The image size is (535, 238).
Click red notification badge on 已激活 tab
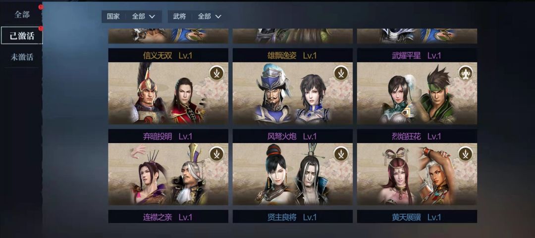click(x=41, y=28)
